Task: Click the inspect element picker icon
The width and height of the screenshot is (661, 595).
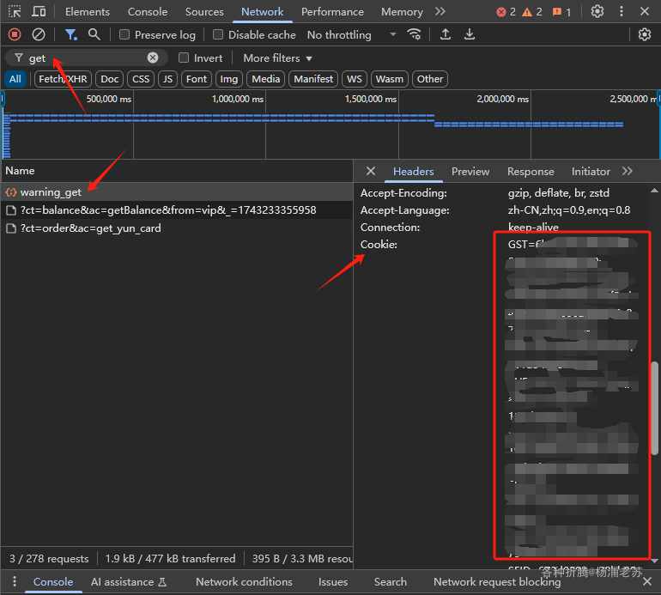Action: click(x=15, y=12)
